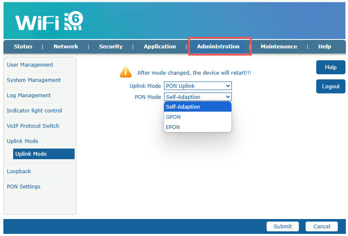Click the orange warning info icon
Viewport: 348px width, 236px height.
point(125,72)
